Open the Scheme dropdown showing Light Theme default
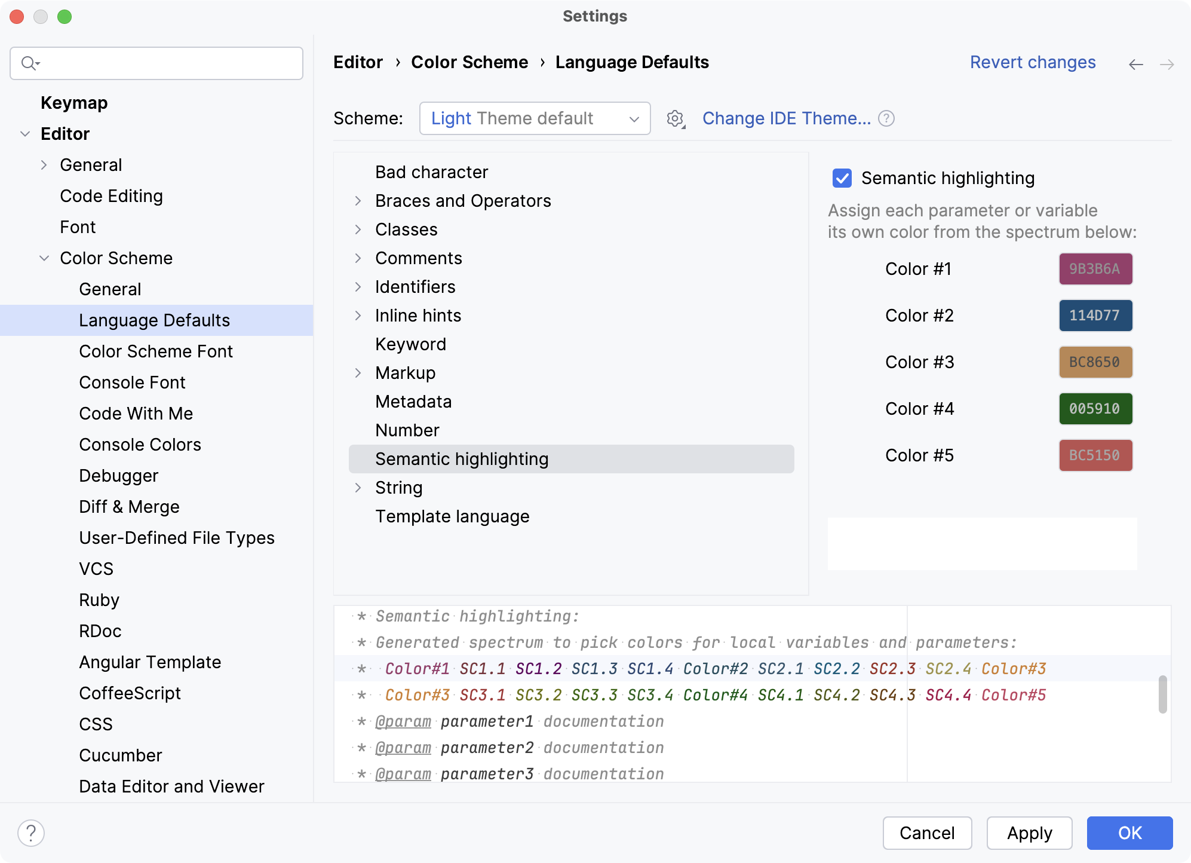The height and width of the screenshot is (863, 1191). (535, 118)
